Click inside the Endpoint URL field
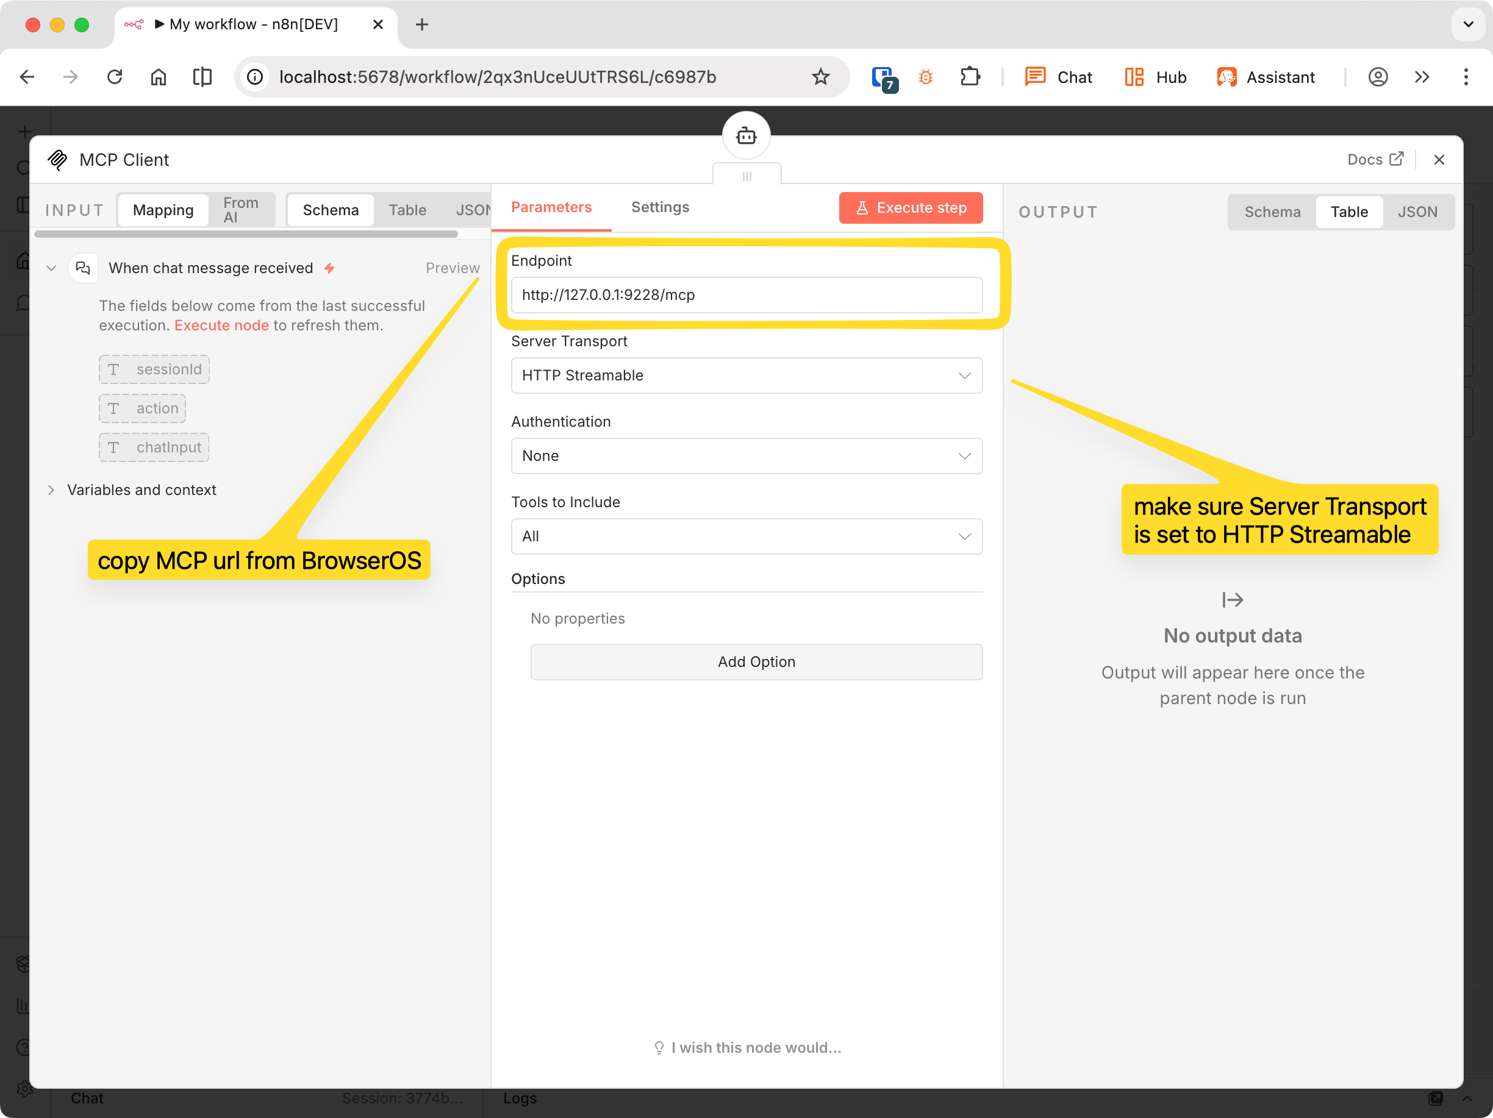The height and width of the screenshot is (1118, 1493). point(747,295)
